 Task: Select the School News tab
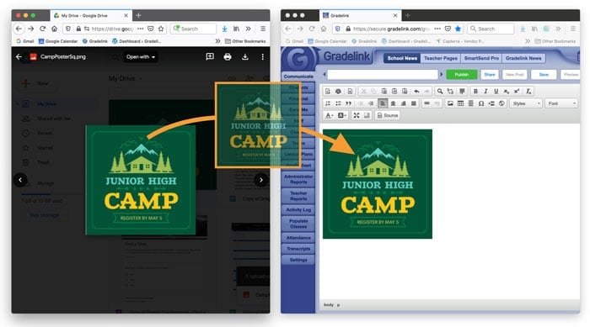(x=402, y=58)
